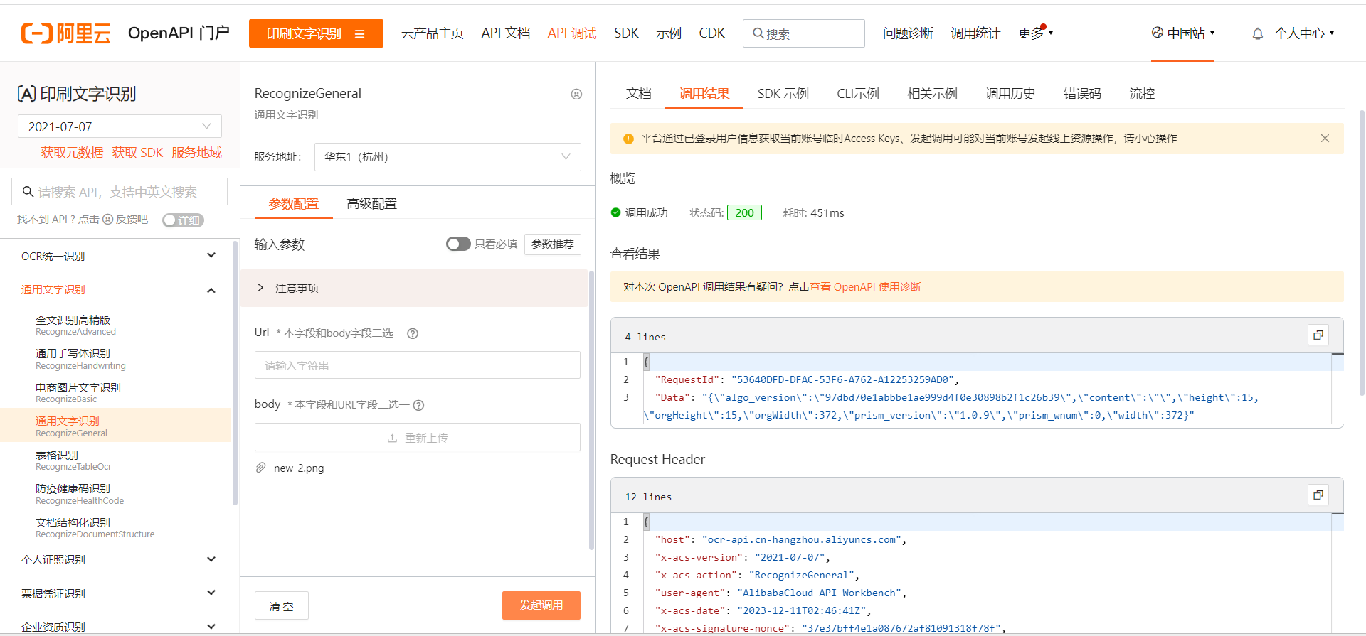1366x636 pixels.
Task: Switch to the 文档 tab
Action: click(x=638, y=94)
